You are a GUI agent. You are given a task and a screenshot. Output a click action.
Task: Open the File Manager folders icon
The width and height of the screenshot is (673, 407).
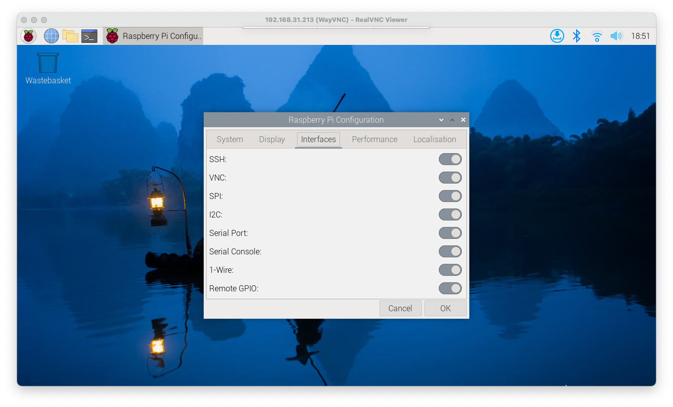70,36
